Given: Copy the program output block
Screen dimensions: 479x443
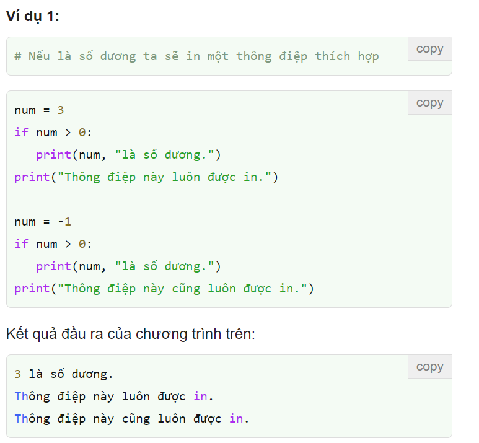Looking at the screenshot, I should pyautogui.click(x=429, y=367).
